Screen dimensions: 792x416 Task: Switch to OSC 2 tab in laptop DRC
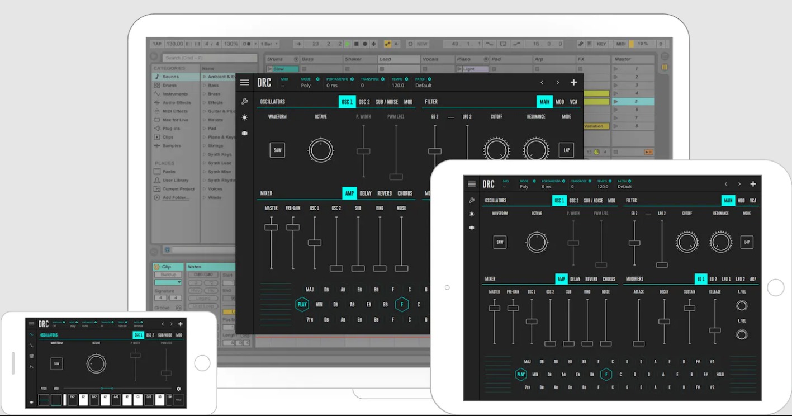tap(364, 102)
